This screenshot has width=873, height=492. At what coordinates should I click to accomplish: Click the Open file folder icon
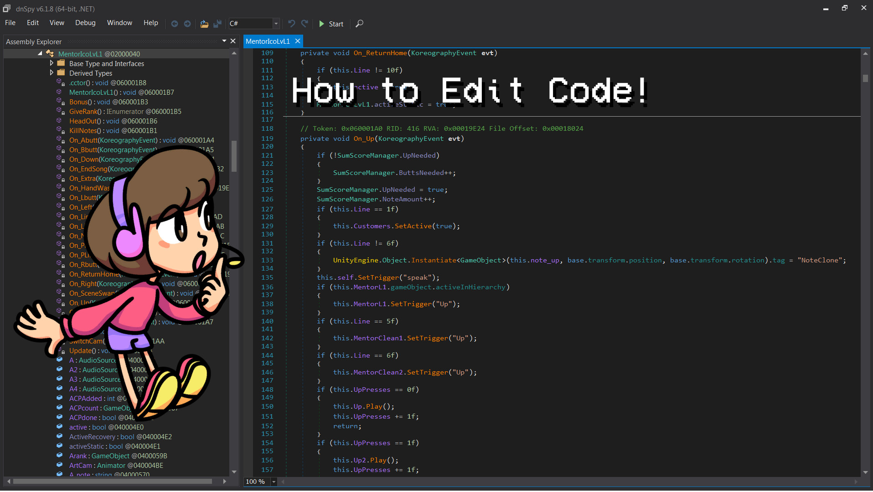(x=204, y=24)
